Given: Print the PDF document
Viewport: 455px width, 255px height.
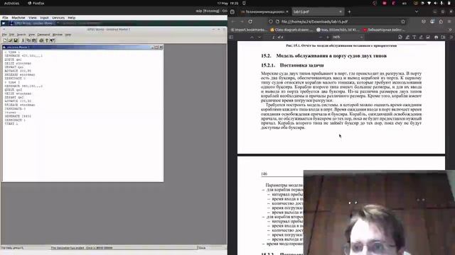Looking at the screenshot, I should pyautogui.click(x=436, y=37).
